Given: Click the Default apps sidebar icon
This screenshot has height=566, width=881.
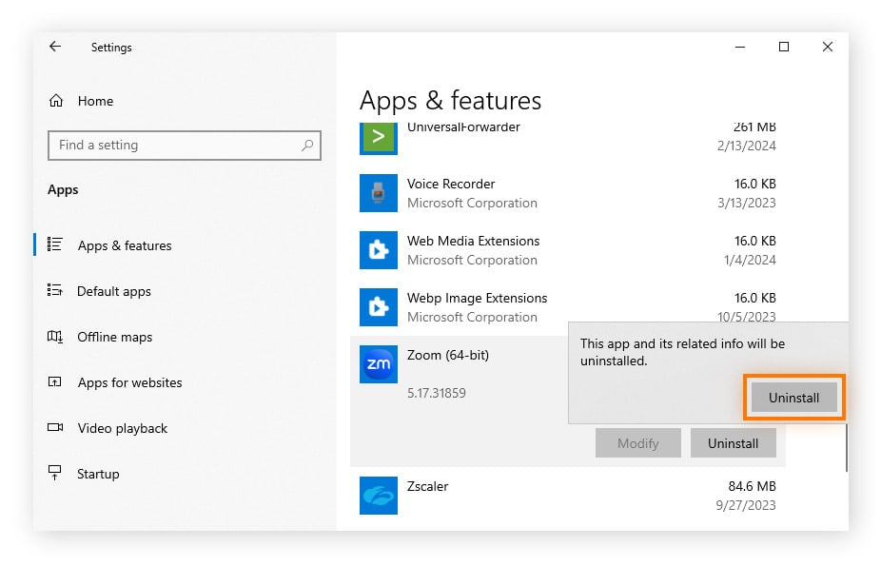Looking at the screenshot, I should (54, 290).
